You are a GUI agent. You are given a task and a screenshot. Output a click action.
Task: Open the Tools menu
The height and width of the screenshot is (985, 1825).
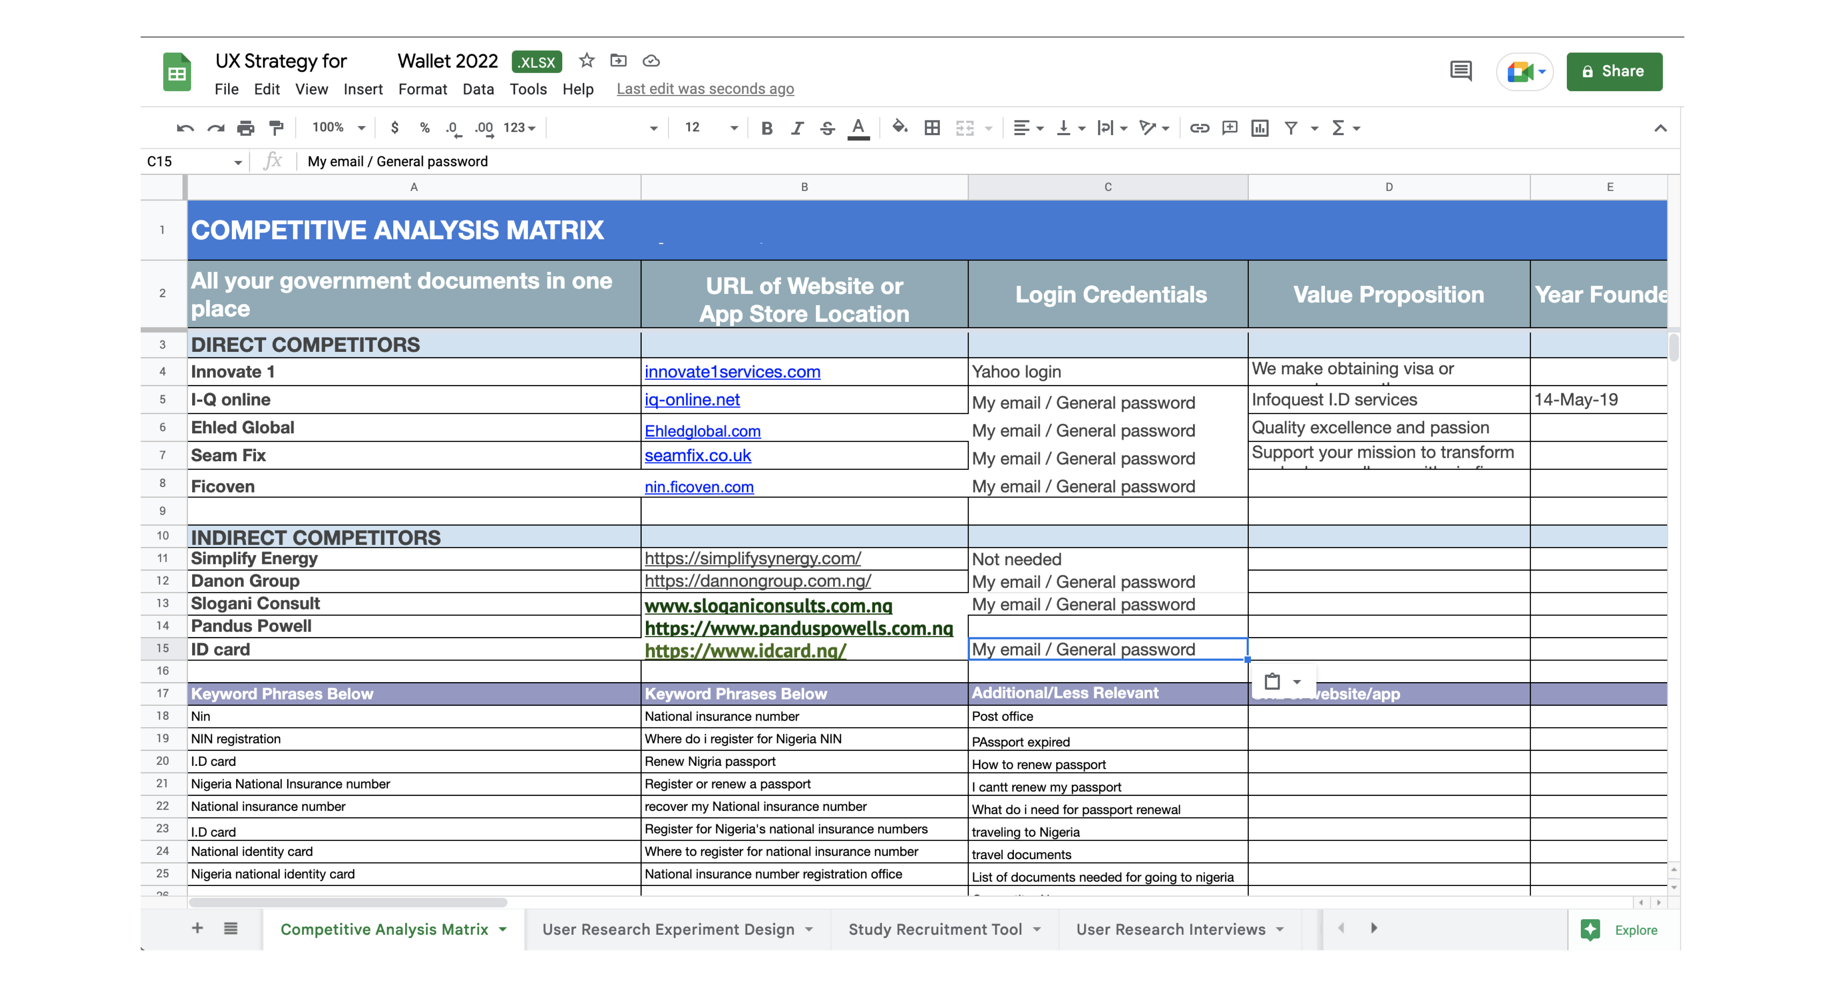point(528,89)
